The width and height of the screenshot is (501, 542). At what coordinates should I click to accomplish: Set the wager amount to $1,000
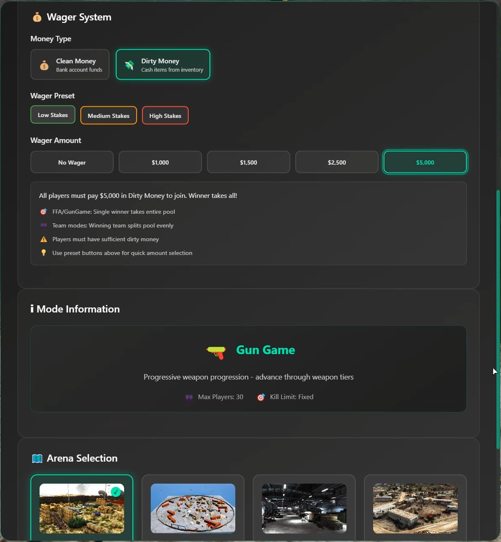[160, 162]
